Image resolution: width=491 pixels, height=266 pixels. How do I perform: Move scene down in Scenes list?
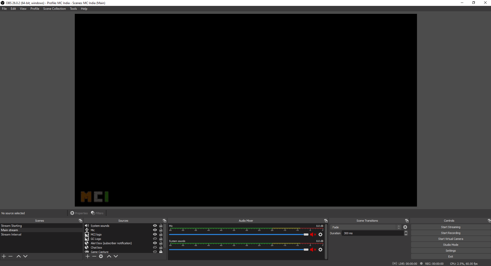click(x=25, y=256)
